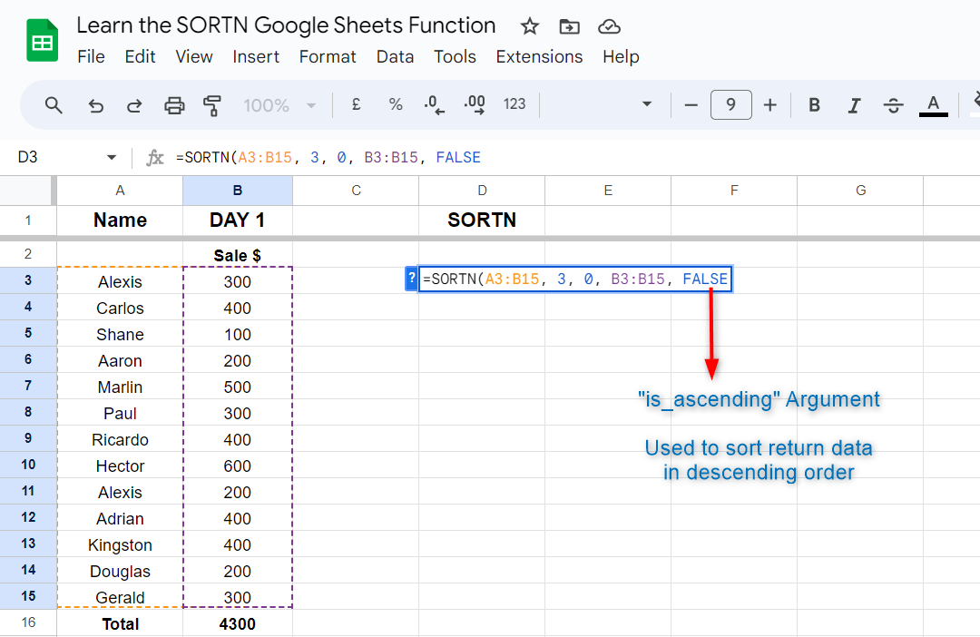Open the search menus magnifier
This screenshot has height=637, width=980.
click(x=54, y=105)
